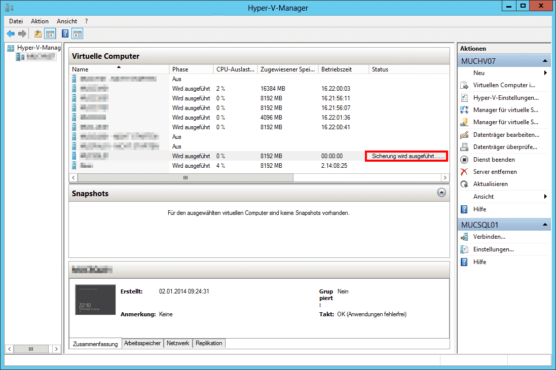This screenshot has height=370, width=556.
Task: Click Einstellungen... action under MUCSQL01
Action: (x=494, y=249)
